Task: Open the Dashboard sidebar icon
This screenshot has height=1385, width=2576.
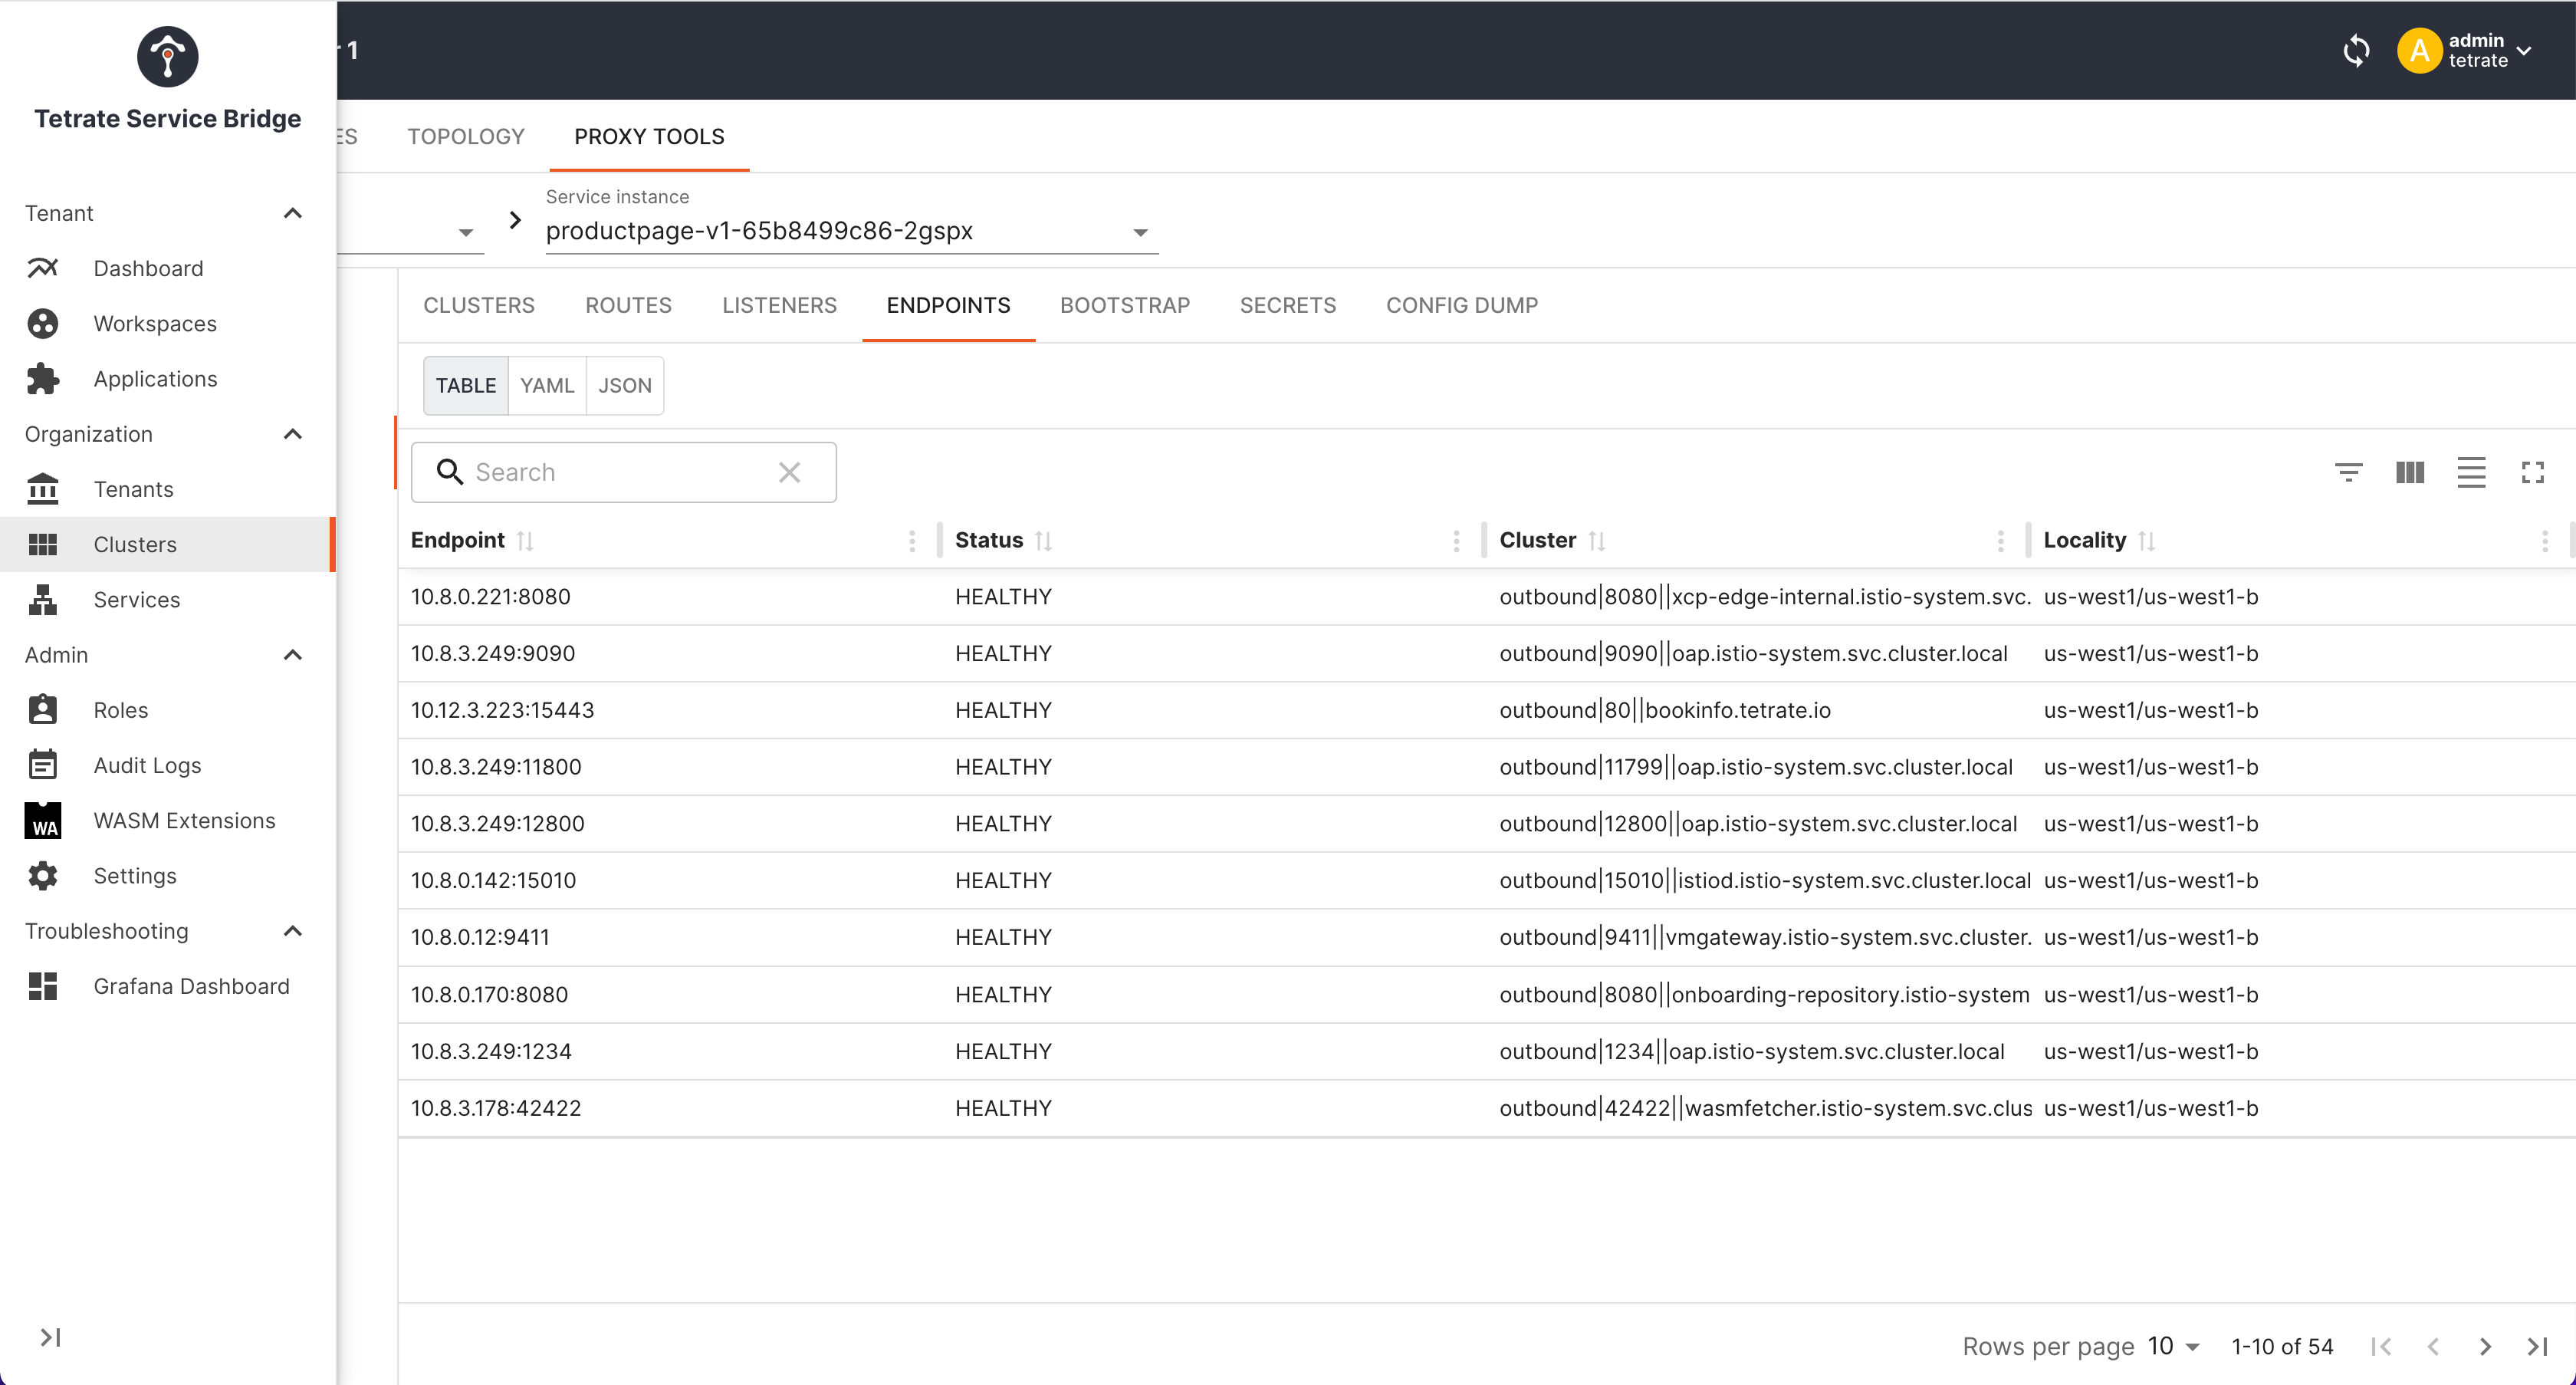Action: point(42,268)
